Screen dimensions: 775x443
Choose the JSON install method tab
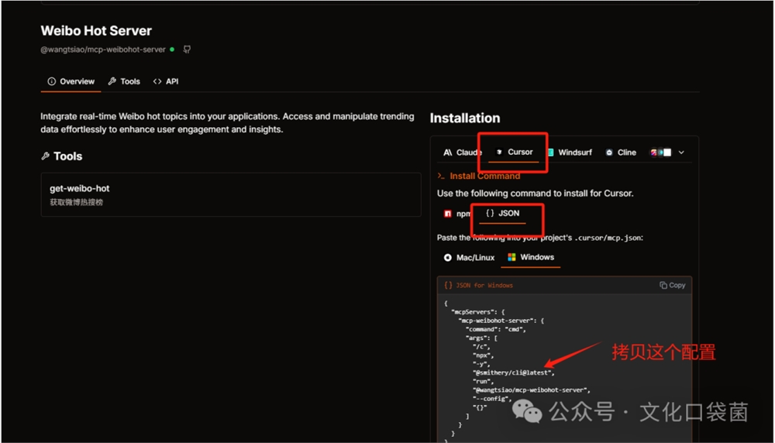click(503, 213)
